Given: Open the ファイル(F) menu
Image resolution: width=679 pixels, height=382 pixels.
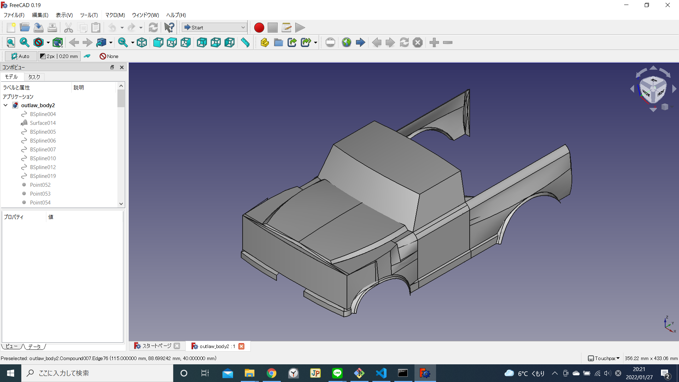Looking at the screenshot, I should 14,15.
